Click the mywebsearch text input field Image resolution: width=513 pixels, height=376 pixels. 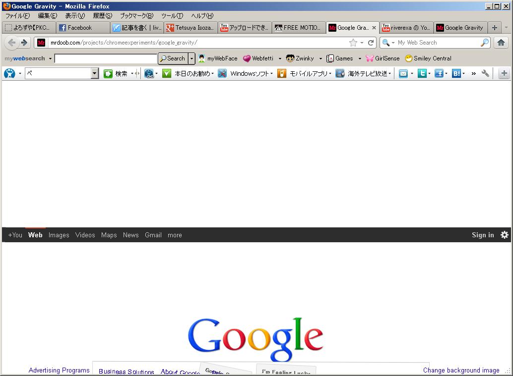click(106, 58)
